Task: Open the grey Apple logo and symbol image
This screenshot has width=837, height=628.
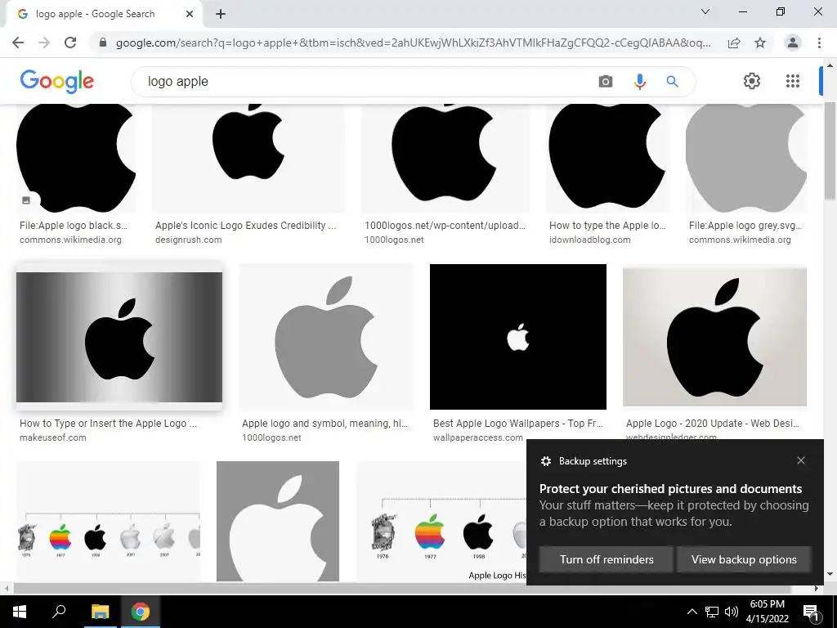Action: coord(325,337)
